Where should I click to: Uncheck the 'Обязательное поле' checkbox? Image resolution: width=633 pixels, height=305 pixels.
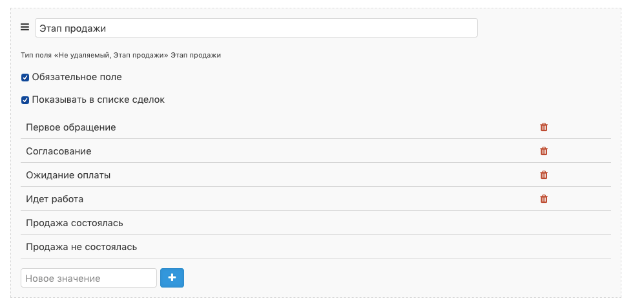(25, 78)
